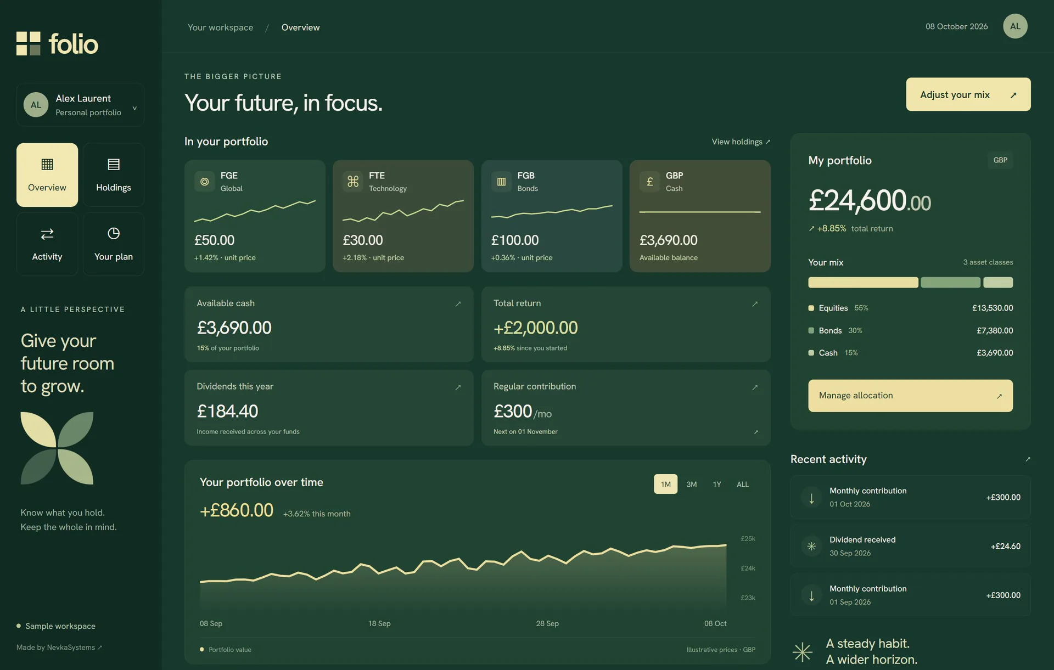Select the ALL chart range

coord(743,484)
